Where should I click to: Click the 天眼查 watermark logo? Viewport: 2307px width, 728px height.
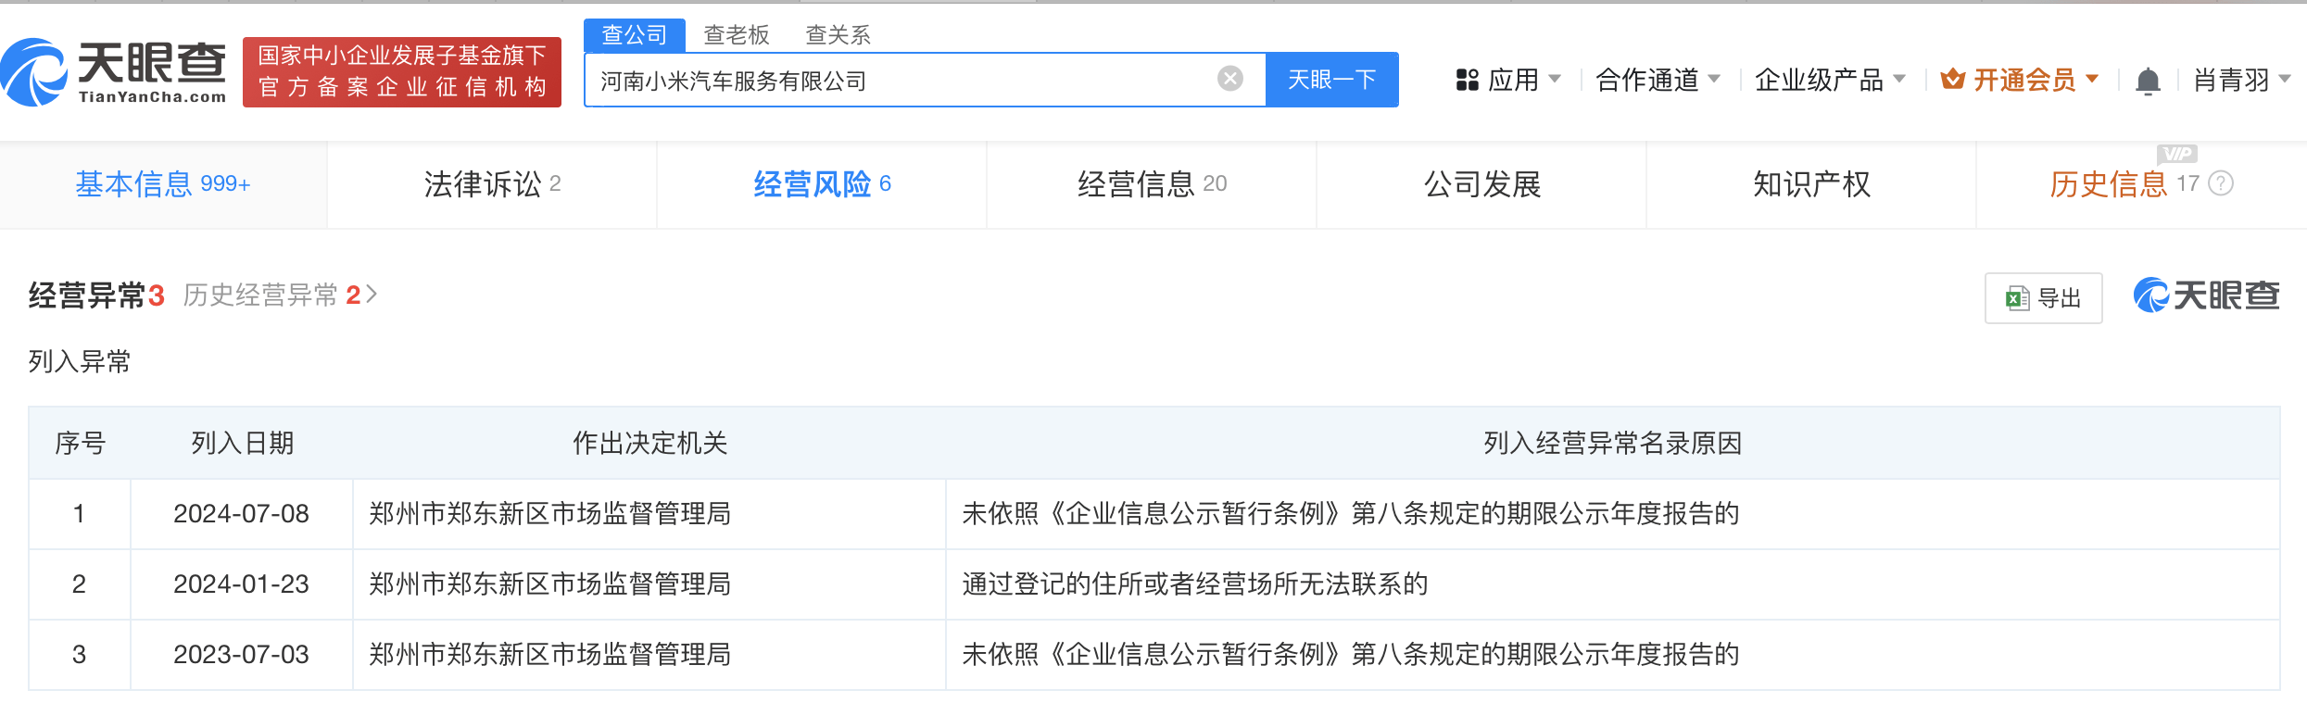click(x=2206, y=296)
